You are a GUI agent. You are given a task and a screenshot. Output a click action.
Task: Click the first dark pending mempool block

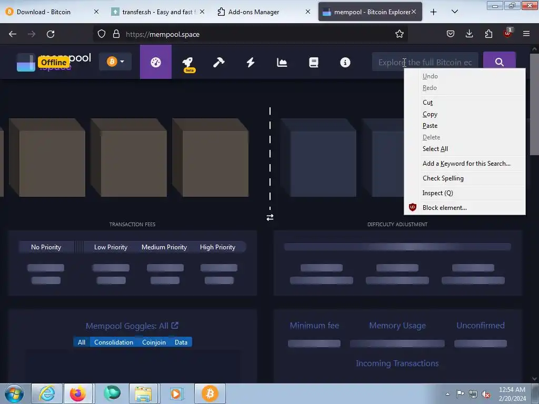318,158
